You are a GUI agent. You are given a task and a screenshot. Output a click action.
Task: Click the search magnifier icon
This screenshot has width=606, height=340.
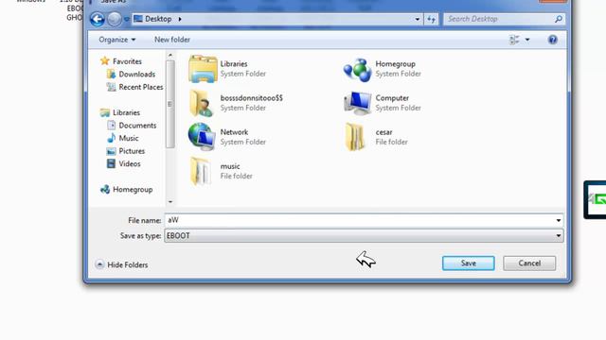[559, 19]
